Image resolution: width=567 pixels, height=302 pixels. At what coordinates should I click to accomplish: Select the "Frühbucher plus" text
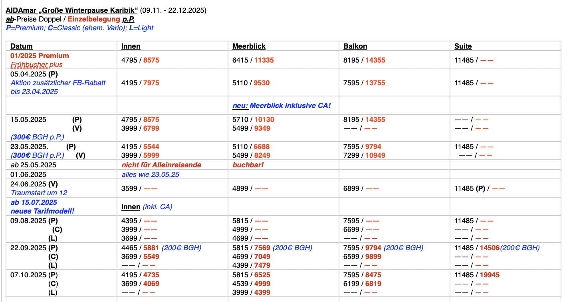tap(37, 65)
